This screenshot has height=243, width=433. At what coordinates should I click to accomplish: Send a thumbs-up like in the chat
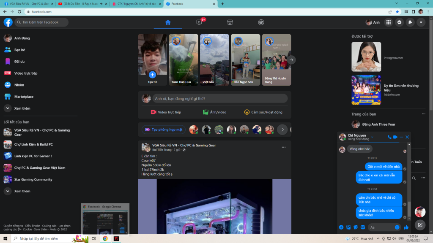tap(406, 227)
